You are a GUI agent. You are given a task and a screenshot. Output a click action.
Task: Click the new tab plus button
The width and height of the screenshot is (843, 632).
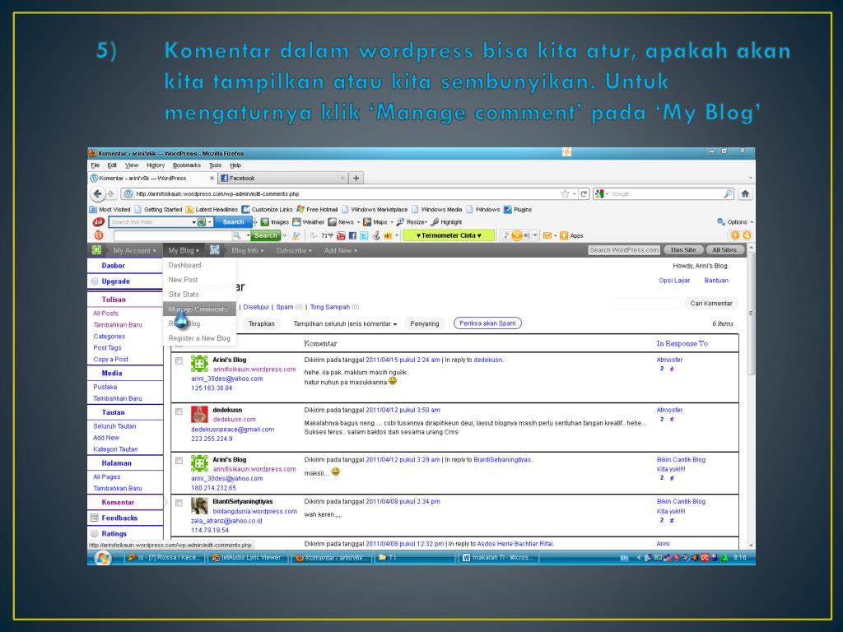(x=356, y=178)
